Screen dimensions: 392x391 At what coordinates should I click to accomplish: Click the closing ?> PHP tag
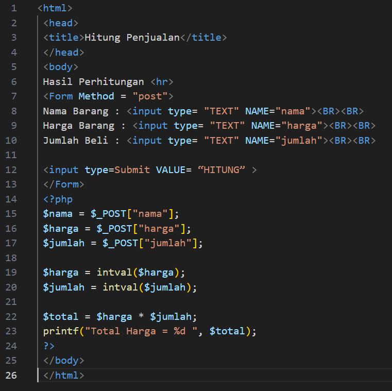click(x=49, y=346)
